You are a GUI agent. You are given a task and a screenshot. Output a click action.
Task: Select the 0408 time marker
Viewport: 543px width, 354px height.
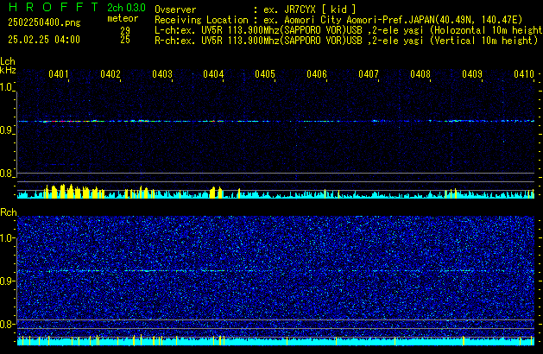click(x=420, y=74)
